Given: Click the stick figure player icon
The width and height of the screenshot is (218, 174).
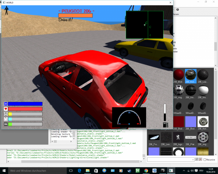Looking at the screenshot, I should (6, 10).
